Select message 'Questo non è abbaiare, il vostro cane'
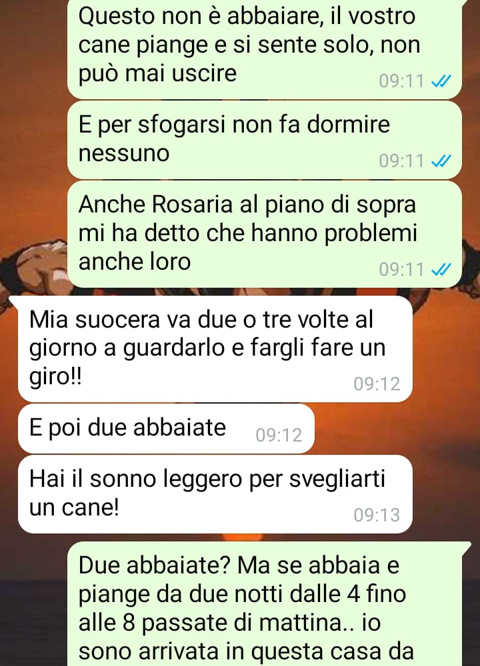The width and height of the screenshot is (480, 666). coord(265,47)
